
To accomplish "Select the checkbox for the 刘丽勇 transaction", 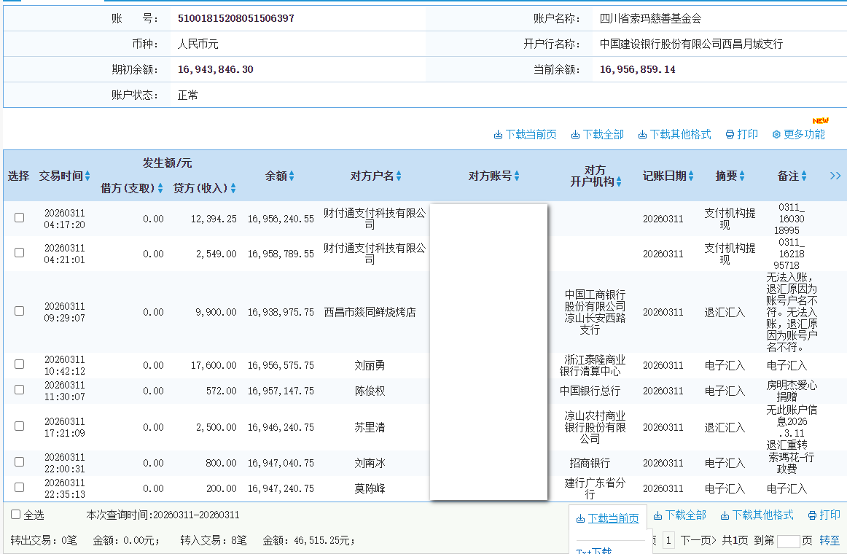I will pos(19,363).
